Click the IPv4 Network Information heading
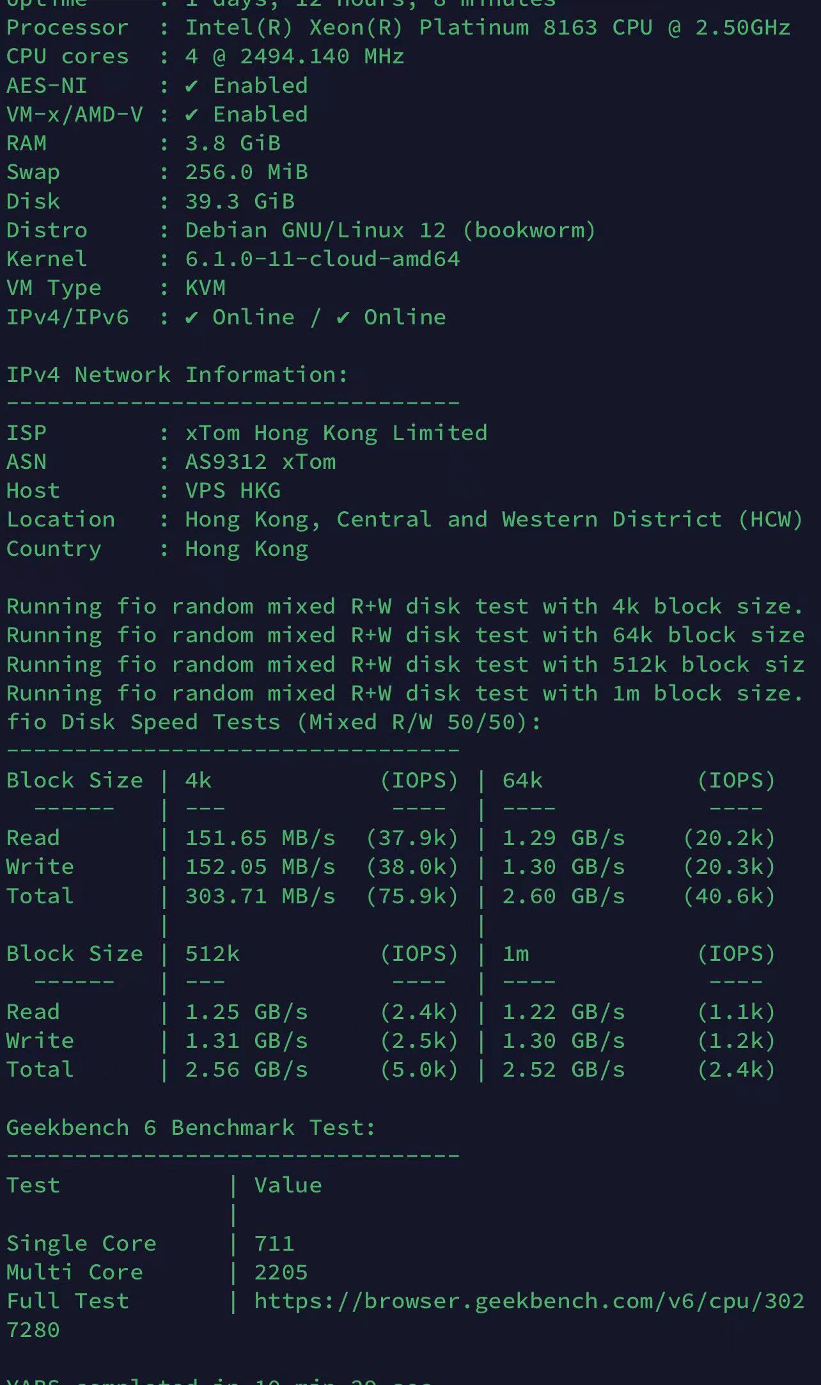The width and height of the screenshot is (821, 1385). 177,375
